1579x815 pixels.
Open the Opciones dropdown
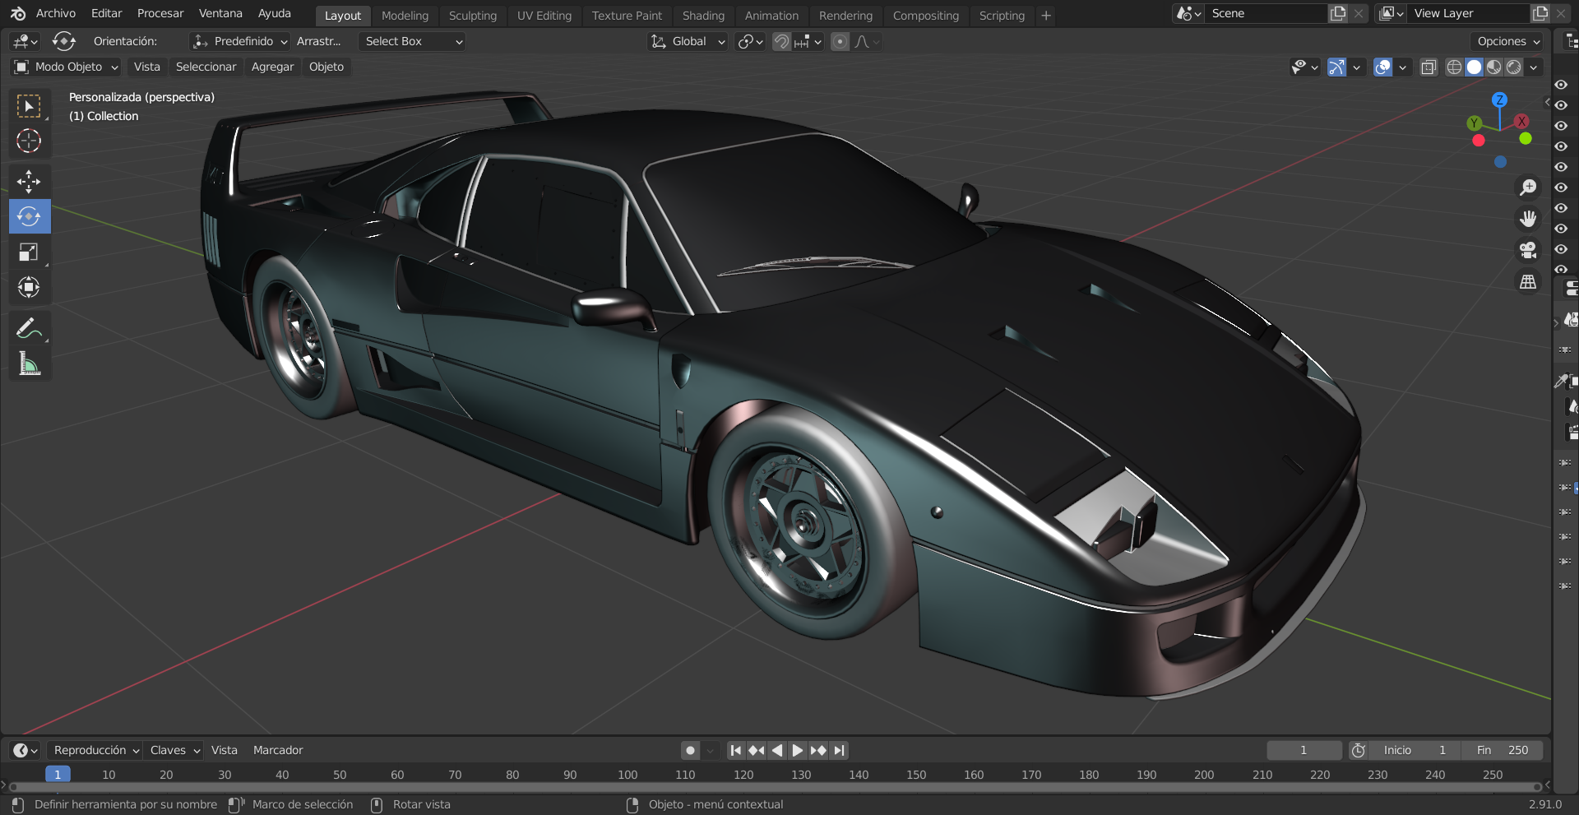point(1507,41)
